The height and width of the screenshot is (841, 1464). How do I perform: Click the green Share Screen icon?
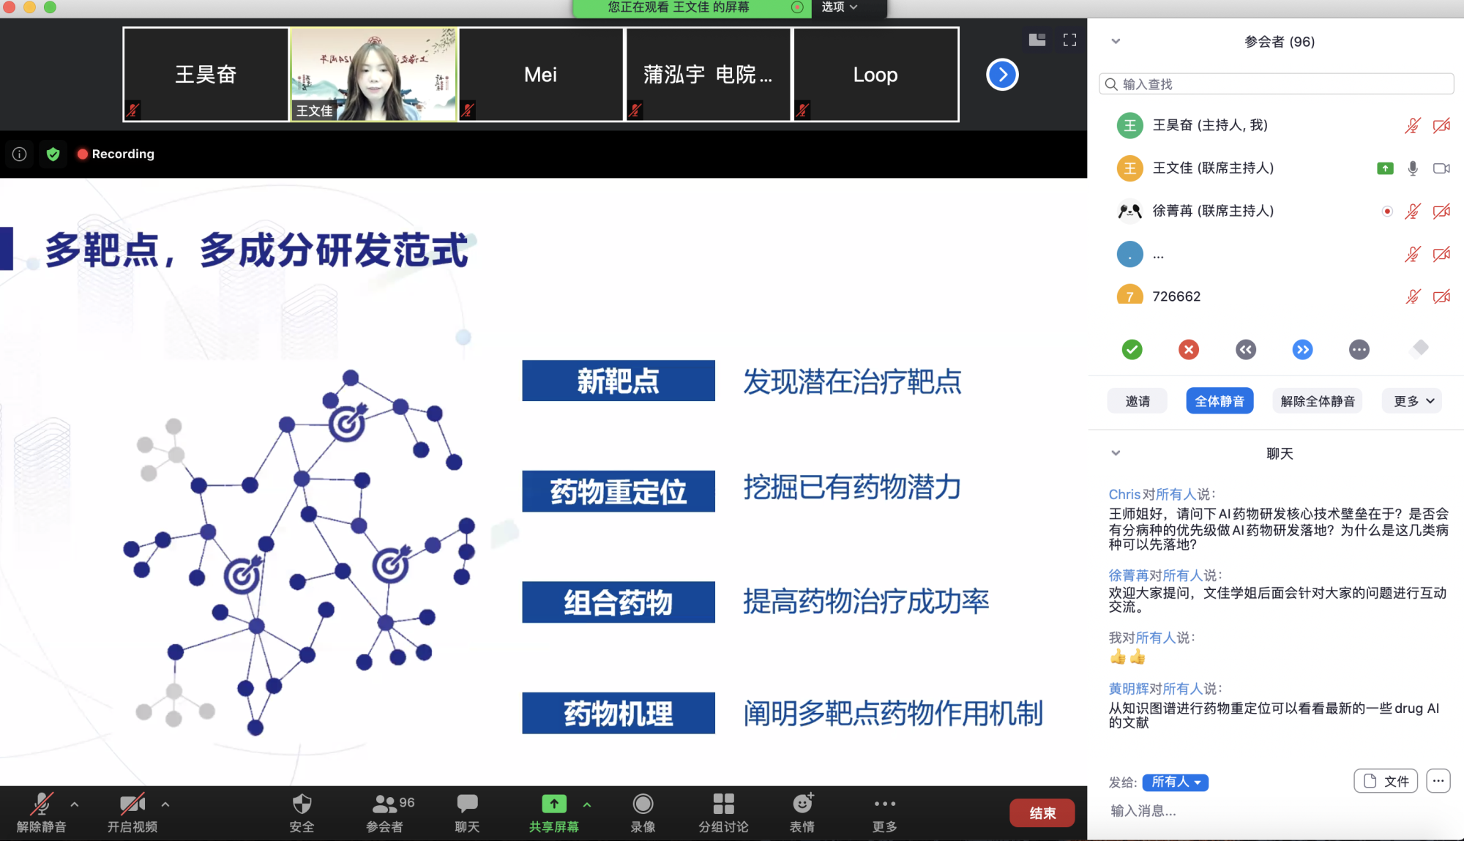click(x=553, y=804)
